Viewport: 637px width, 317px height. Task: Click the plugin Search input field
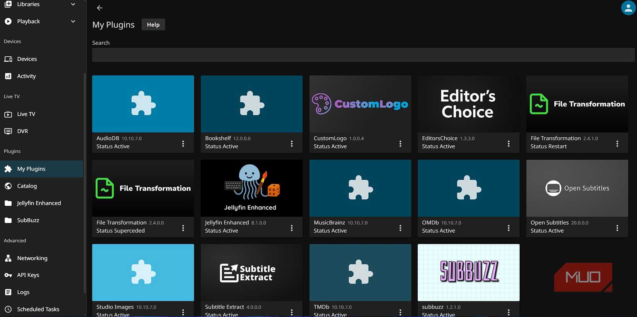363,55
